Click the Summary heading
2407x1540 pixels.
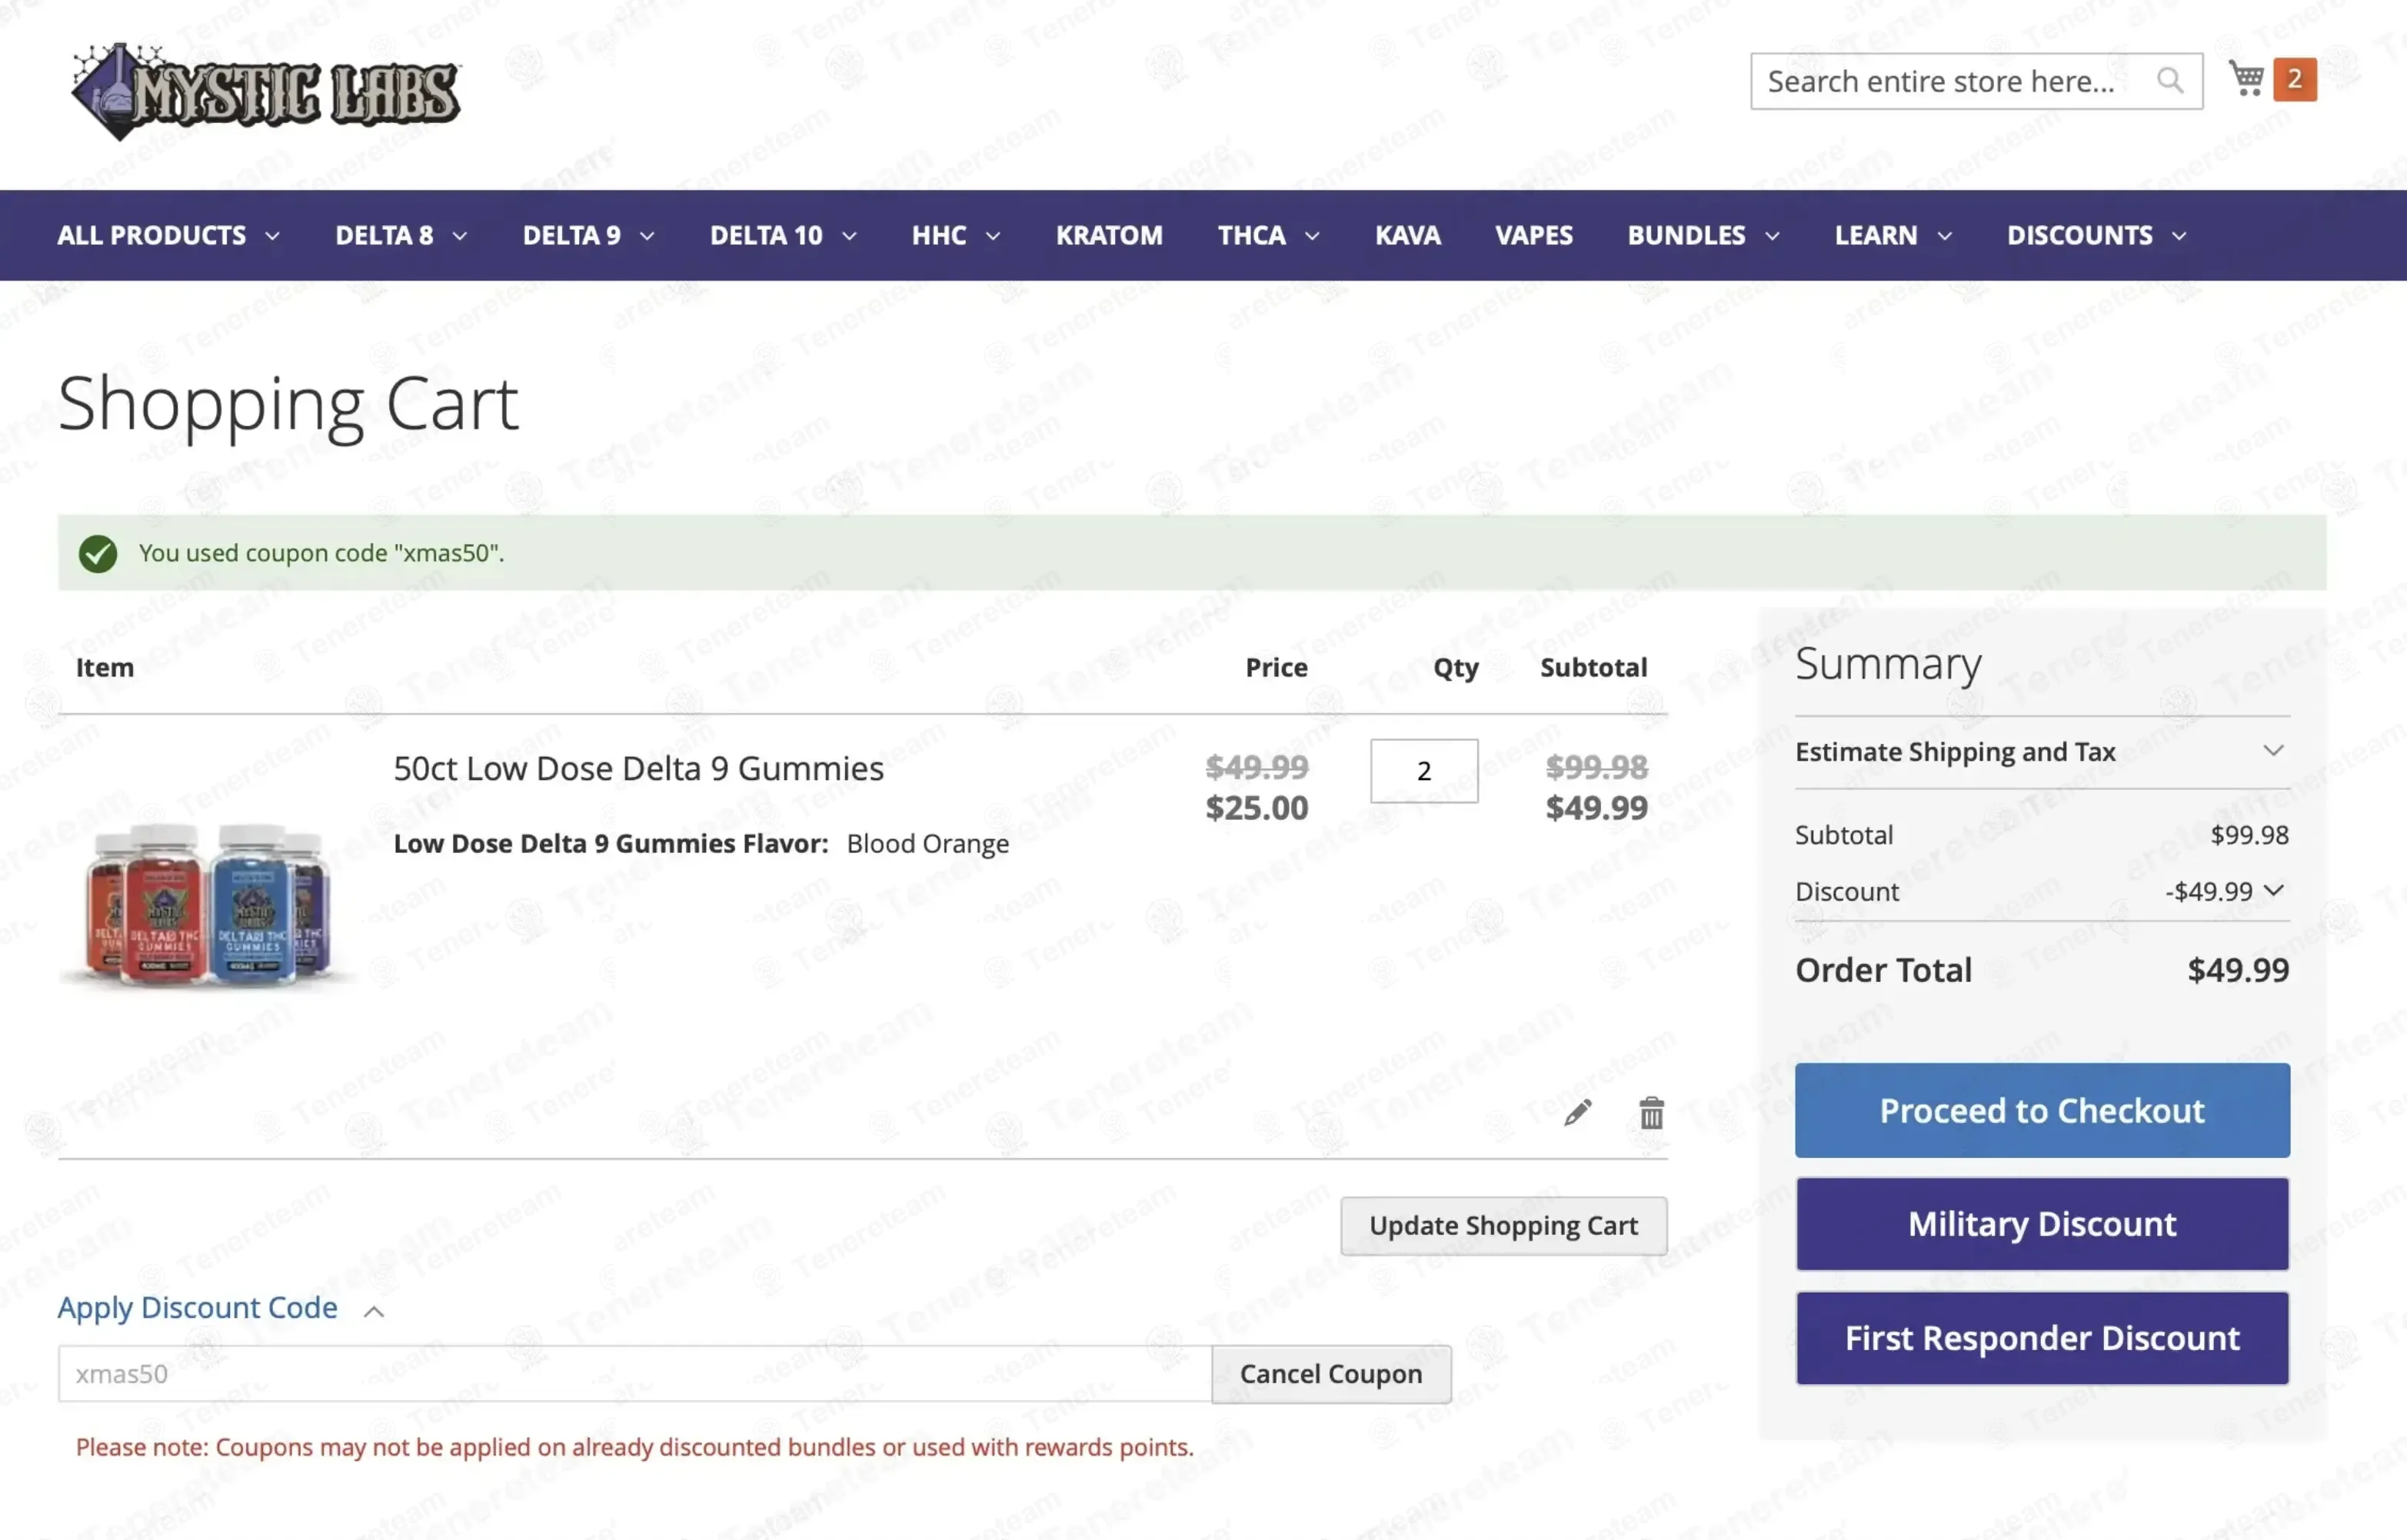point(1888,664)
